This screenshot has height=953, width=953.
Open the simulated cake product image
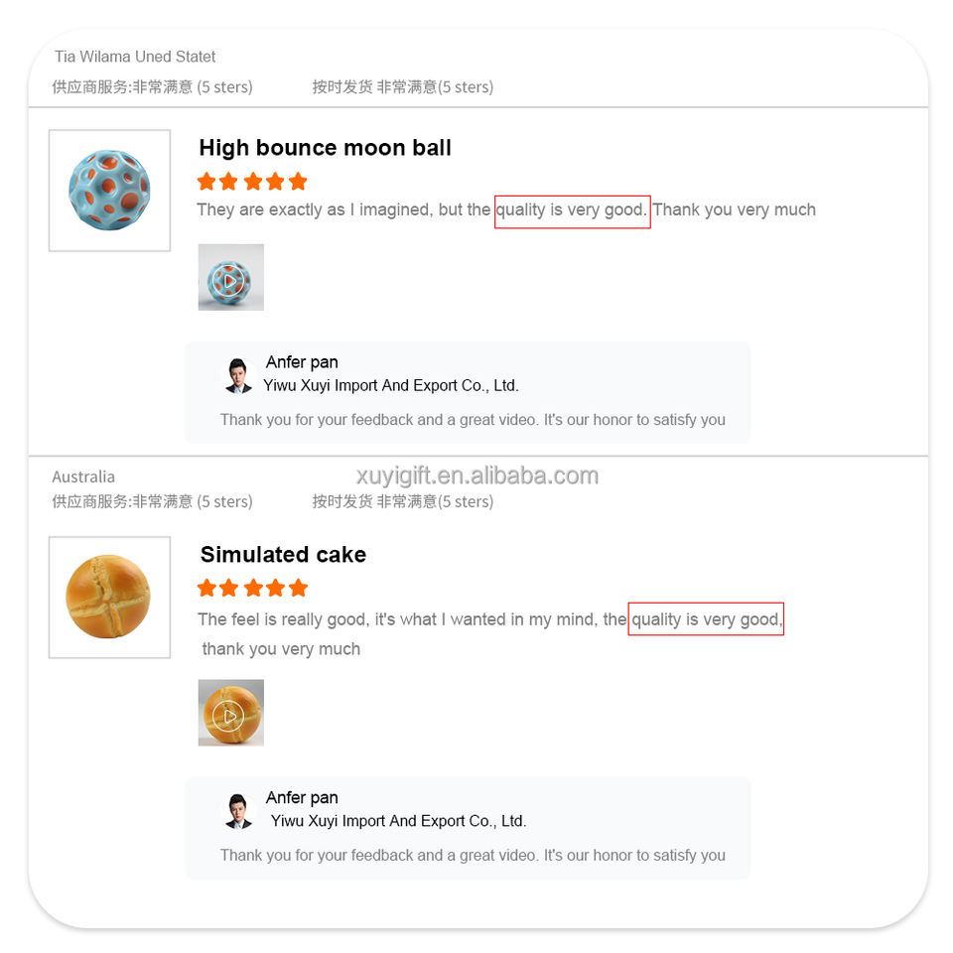click(109, 597)
